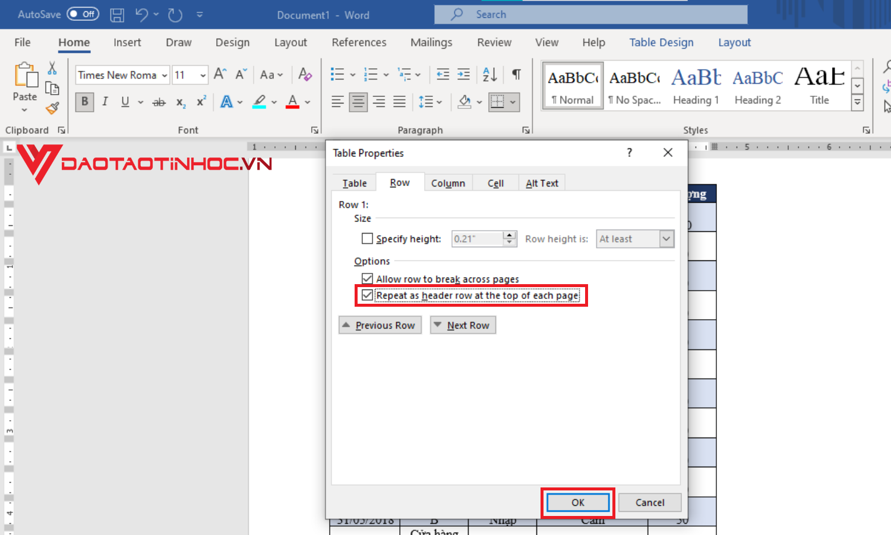The width and height of the screenshot is (891, 535).
Task: Expand the bullet list dropdown
Action: point(352,75)
